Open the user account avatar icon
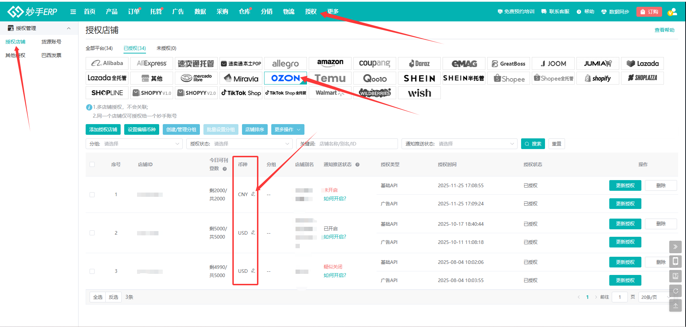Viewport: 686px width, 327px height. (672, 12)
